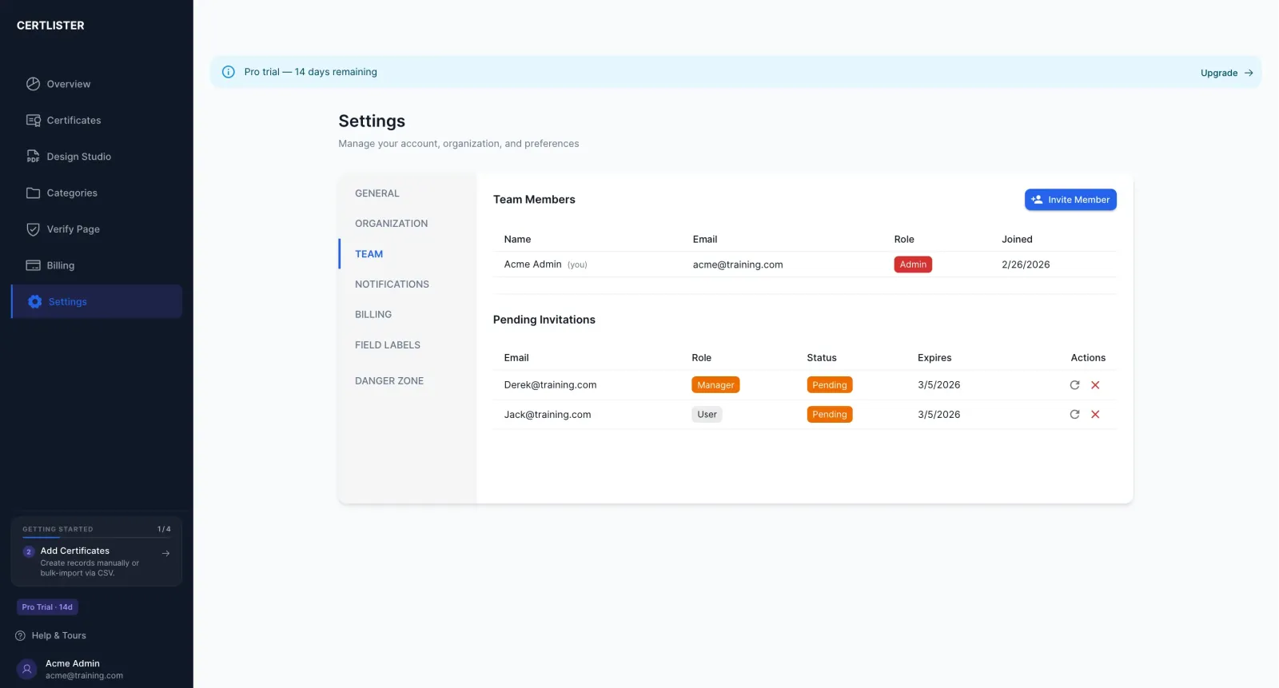Click the Acme Admin avatar icon
Screen dimensions: 1279x688
(27, 670)
